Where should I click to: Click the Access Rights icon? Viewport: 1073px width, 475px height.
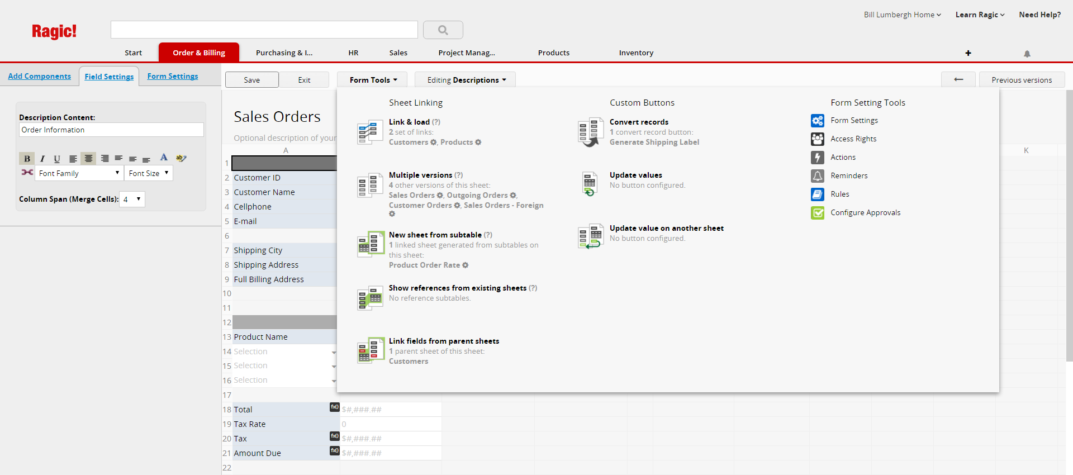click(x=818, y=139)
